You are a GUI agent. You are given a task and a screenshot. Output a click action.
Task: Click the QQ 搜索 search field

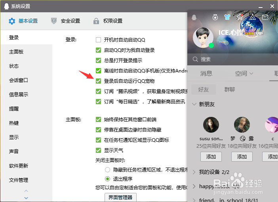point(232,59)
